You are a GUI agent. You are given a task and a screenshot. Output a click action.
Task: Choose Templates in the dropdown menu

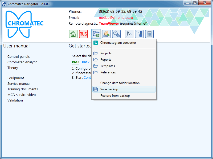pos(108,66)
